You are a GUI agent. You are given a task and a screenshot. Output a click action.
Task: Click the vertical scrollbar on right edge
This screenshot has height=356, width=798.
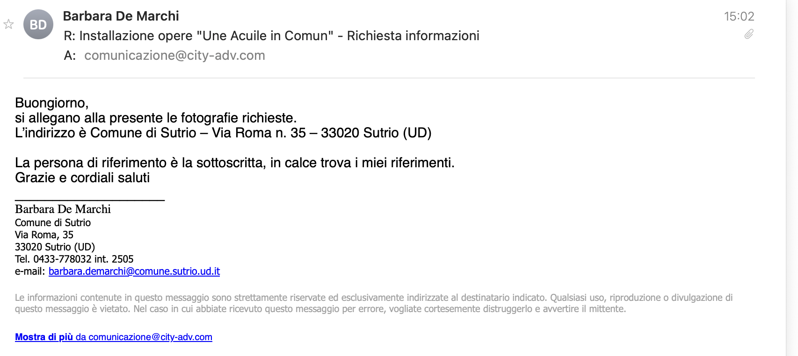click(x=792, y=178)
